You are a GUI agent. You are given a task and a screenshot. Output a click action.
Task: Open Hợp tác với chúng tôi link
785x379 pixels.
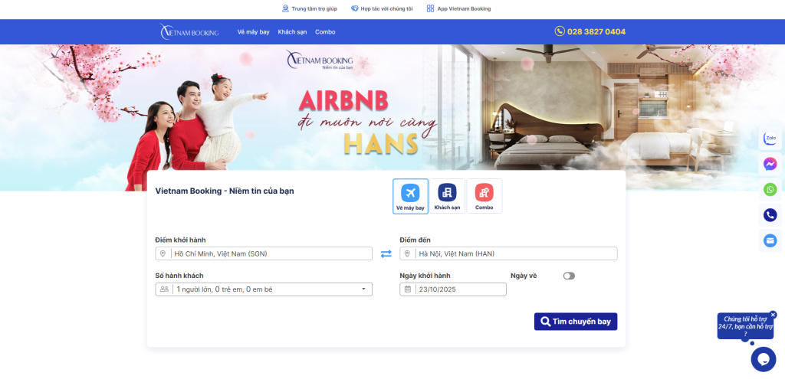(382, 8)
